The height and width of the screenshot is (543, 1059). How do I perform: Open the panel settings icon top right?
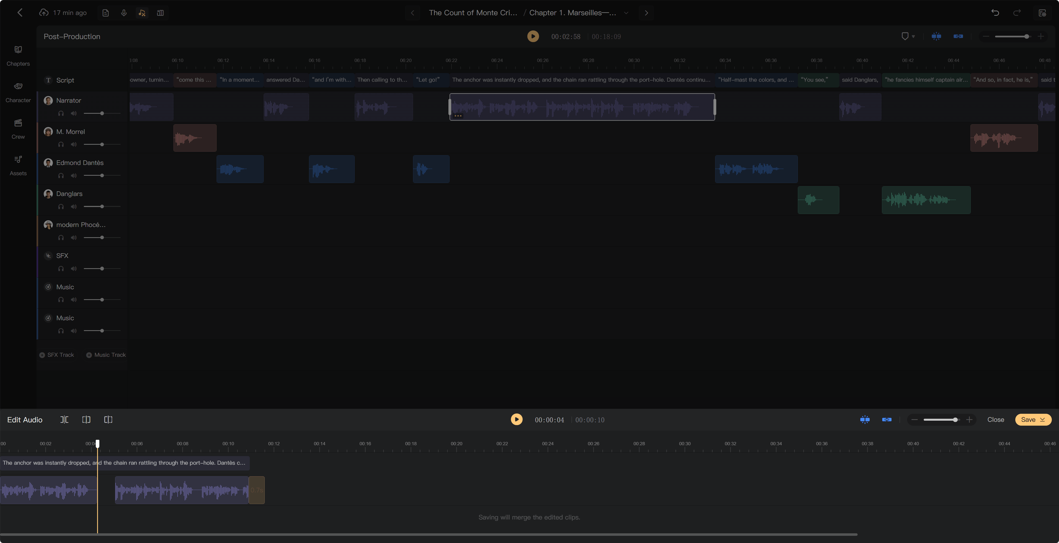(1042, 13)
